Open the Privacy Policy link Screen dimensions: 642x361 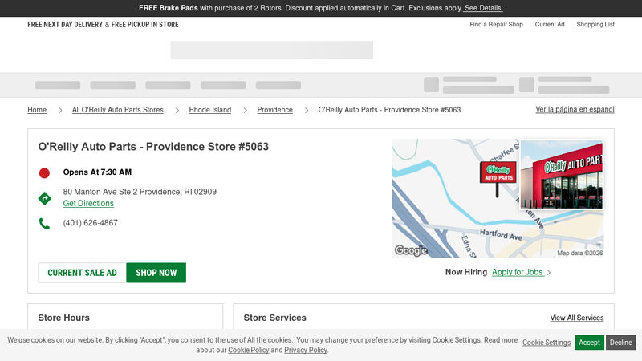pos(306,350)
